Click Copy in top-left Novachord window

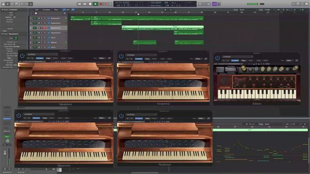click(x=48, y=58)
